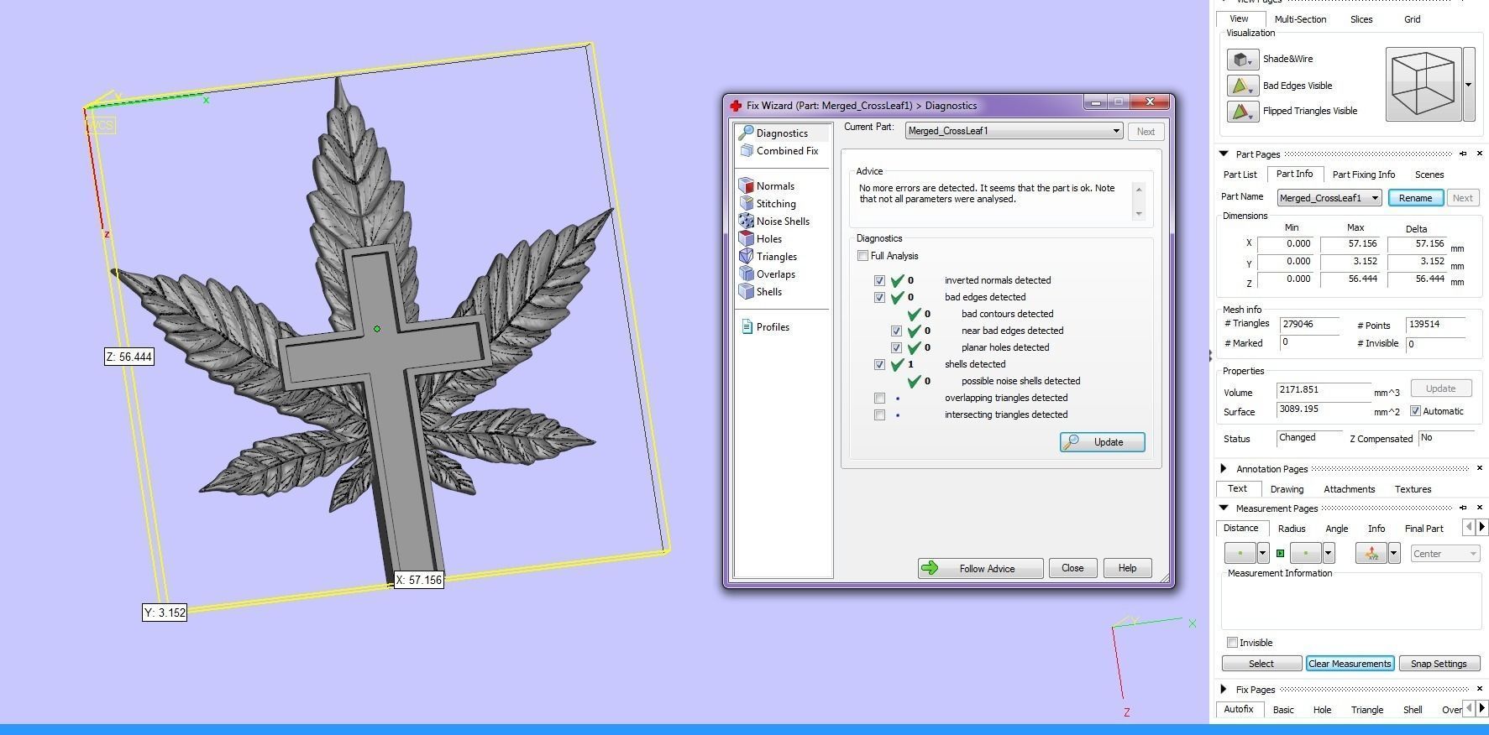Screen dimensions: 1489x735
Task: Toggle the near bad edges detected checkbox
Action: tap(896, 331)
